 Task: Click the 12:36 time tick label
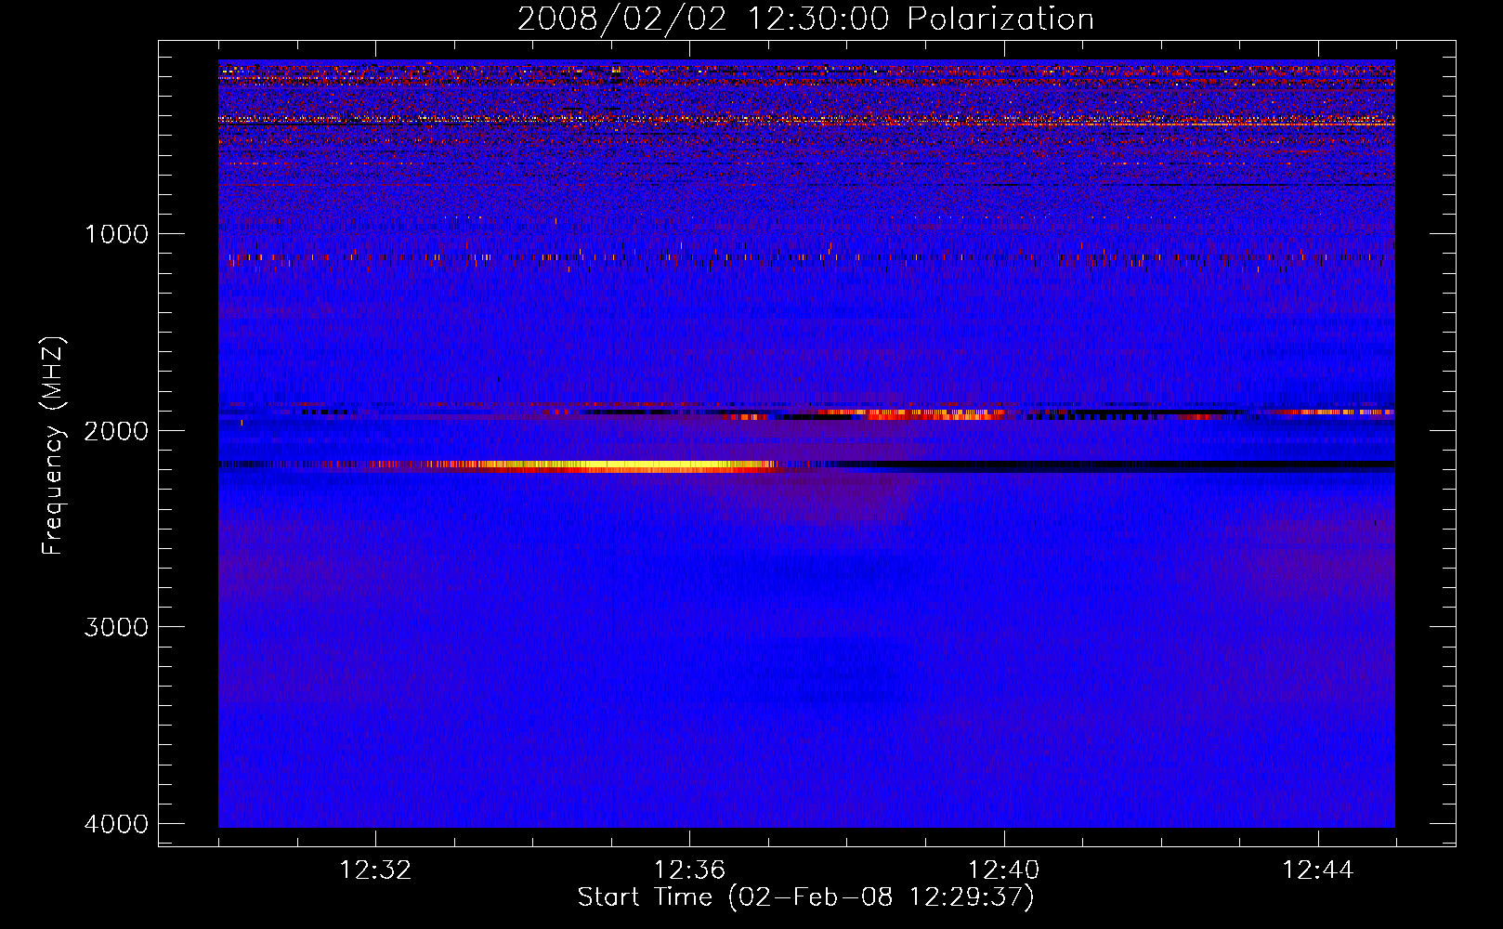[689, 870]
